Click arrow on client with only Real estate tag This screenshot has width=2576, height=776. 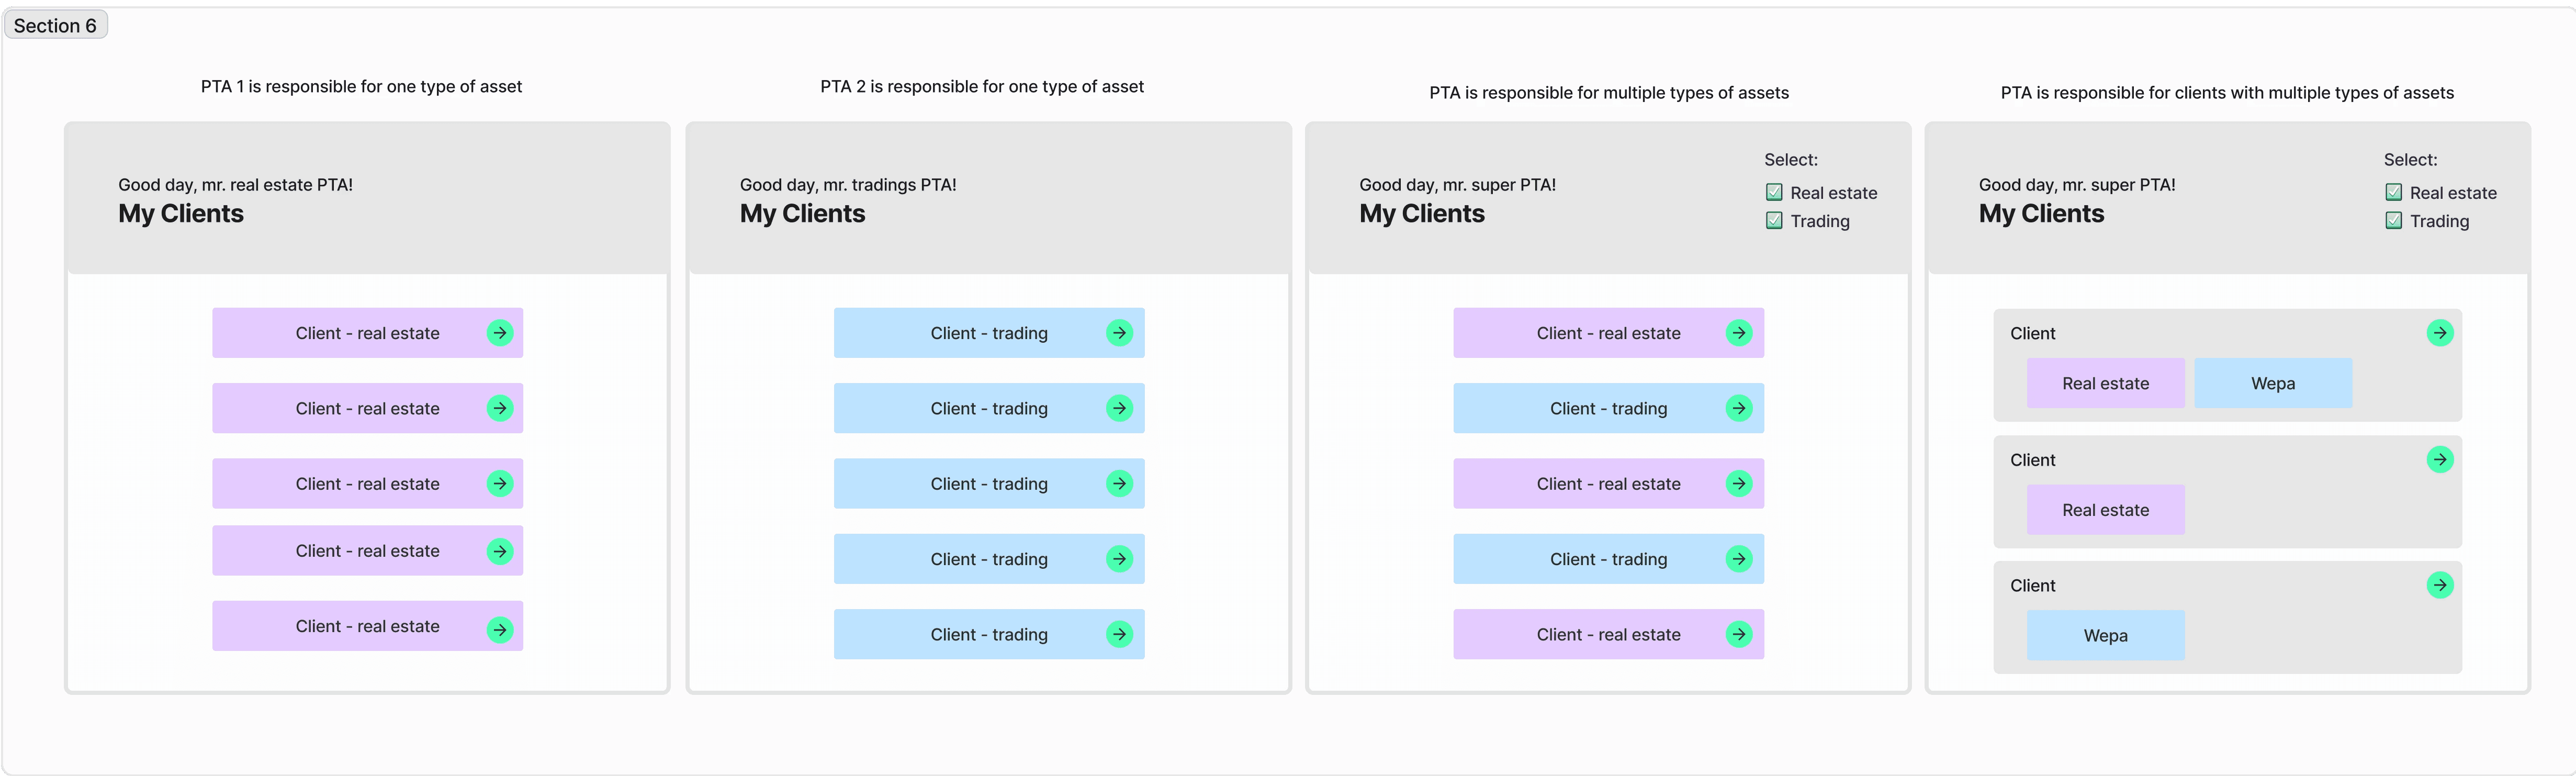(x=2440, y=459)
